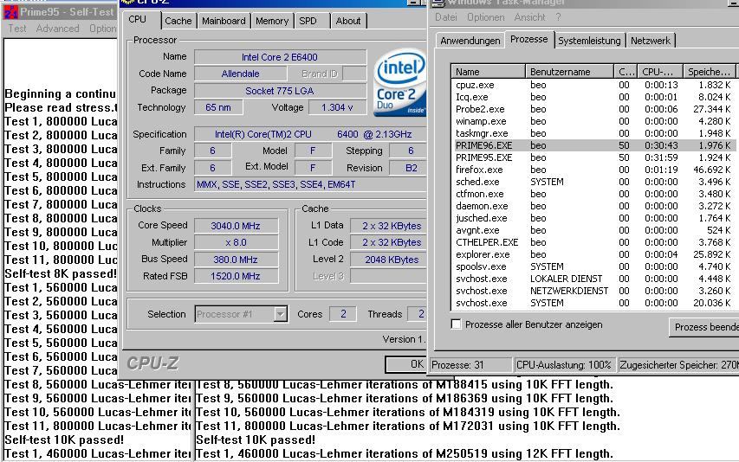Select the CTHELPER.EXE process
Image resolution: width=739 pixels, height=462 pixels.
pos(593,242)
